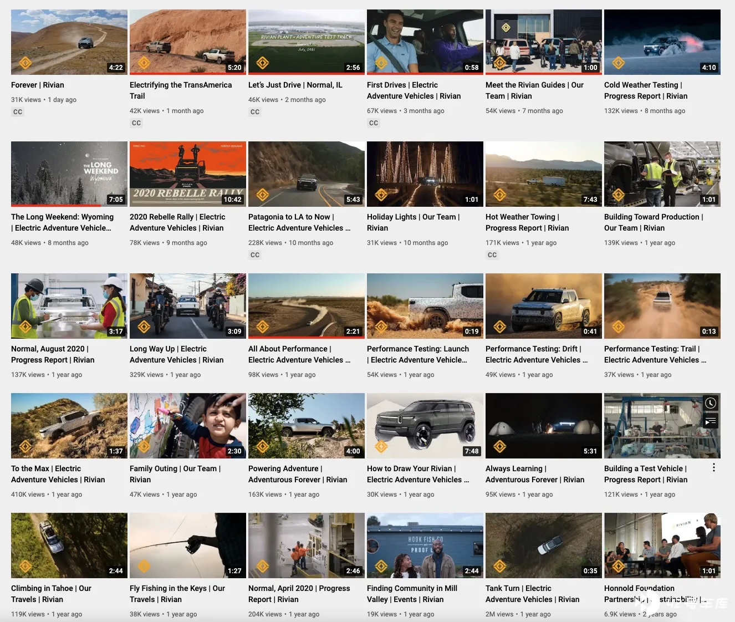The width and height of the screenshot is (735, 622).
Task: Open the Finding Community in Mill Valley thumbnail
Action: pyautogui.click(x=425, y=545)
